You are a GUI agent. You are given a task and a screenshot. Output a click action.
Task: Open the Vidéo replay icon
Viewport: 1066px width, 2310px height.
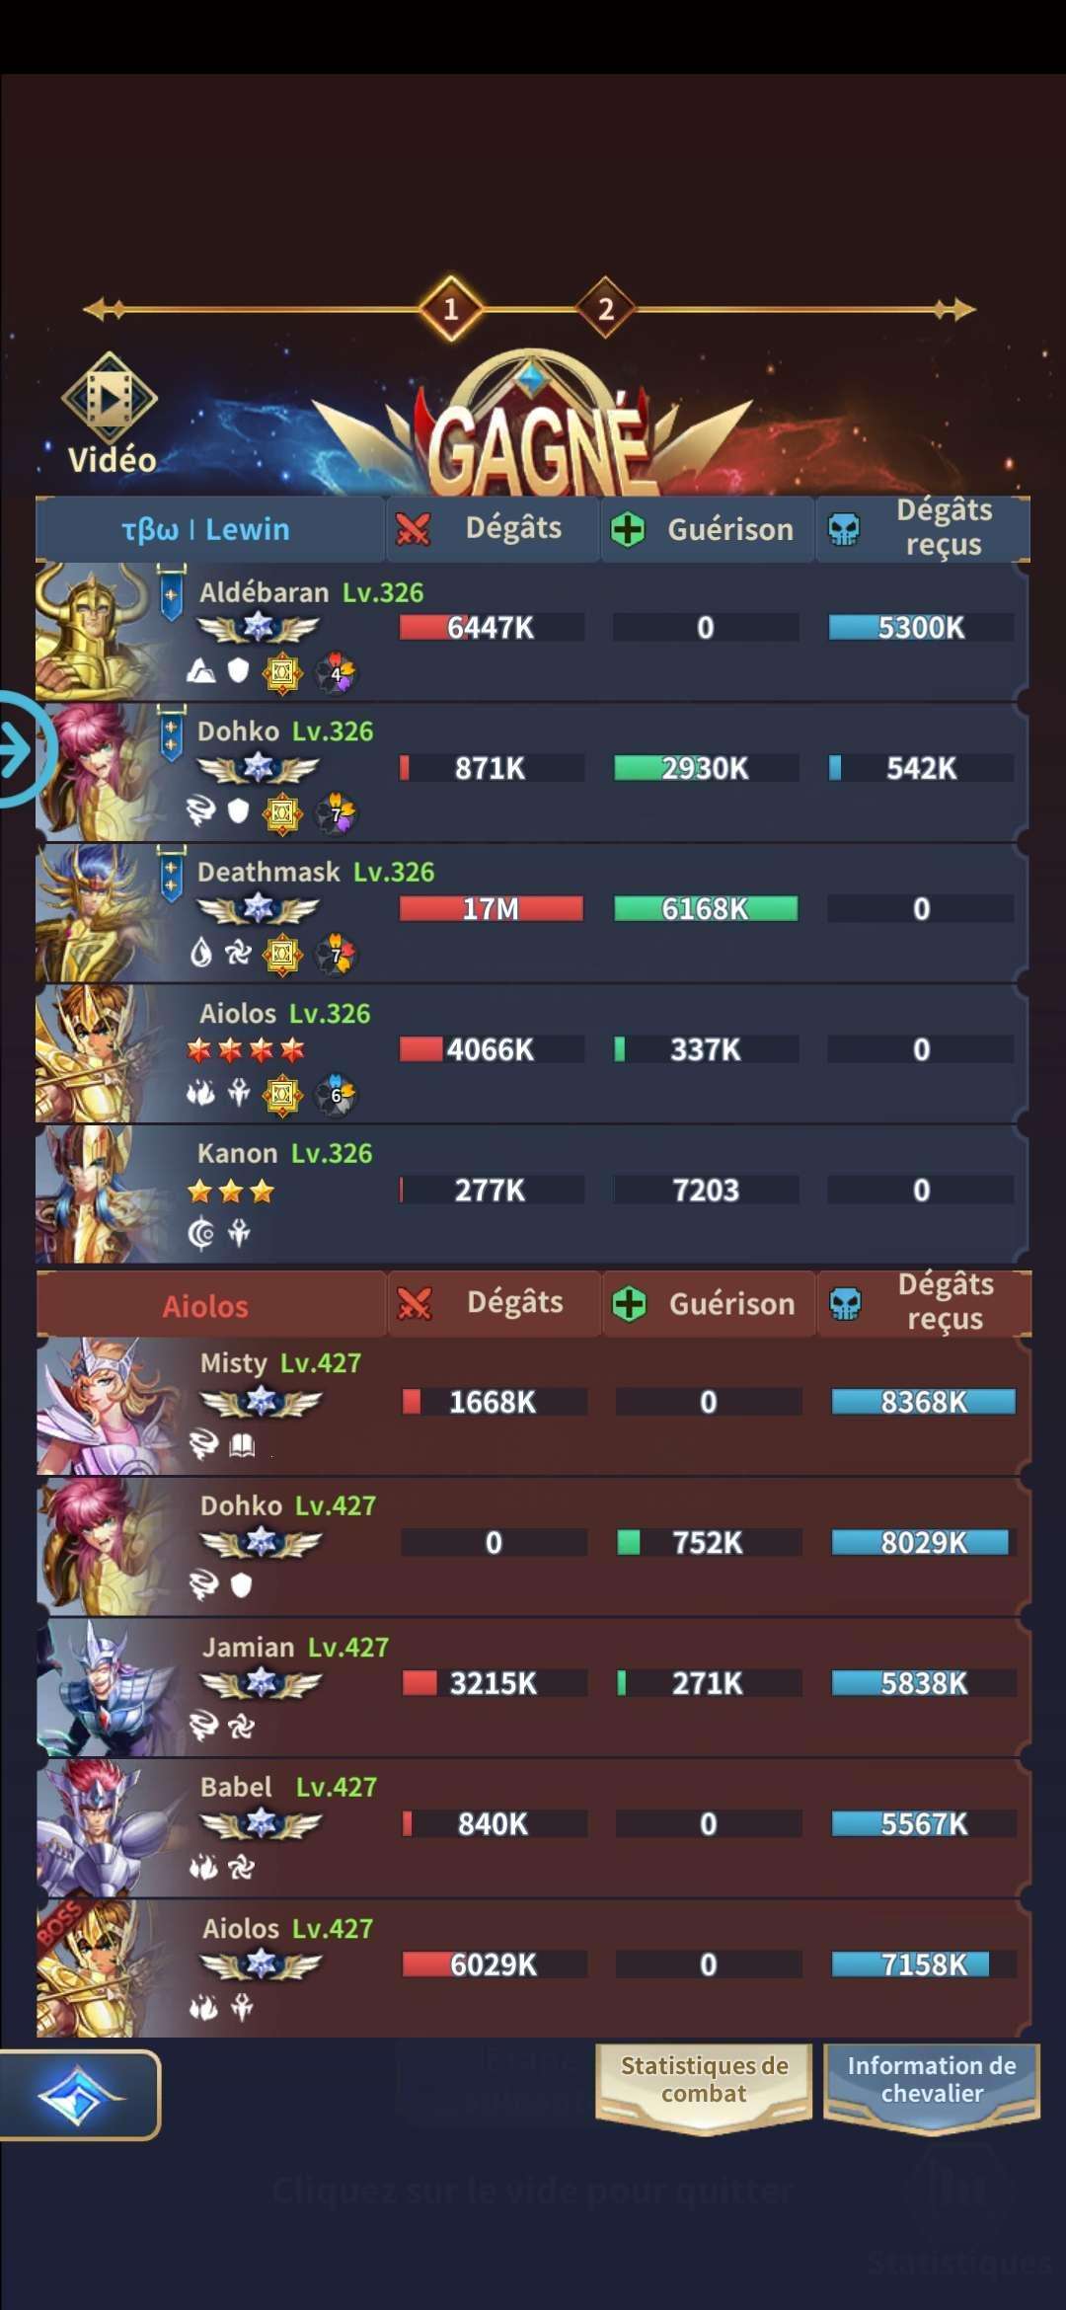pos(110,399)
